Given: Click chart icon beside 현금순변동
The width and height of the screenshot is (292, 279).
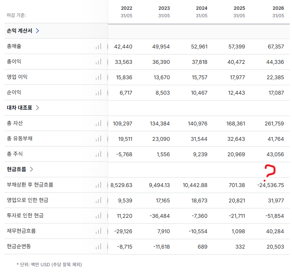Looking at the screenshot, I should pyautogui.click(x=98, y=246).
